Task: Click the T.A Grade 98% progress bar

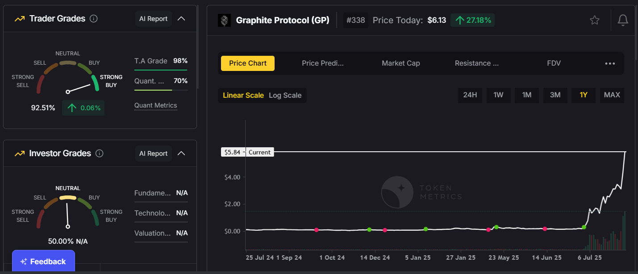Action: 161,70
